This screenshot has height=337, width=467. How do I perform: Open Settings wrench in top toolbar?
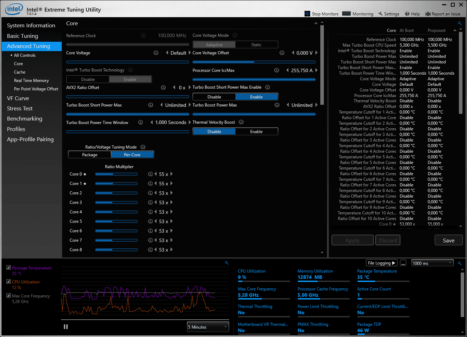(x=389, y=14)
